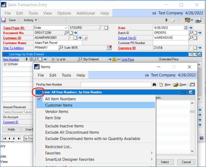206x167 pixels.
Task: Expand the Actions dropdown in toolbar
Action: [x=30, y=20]
